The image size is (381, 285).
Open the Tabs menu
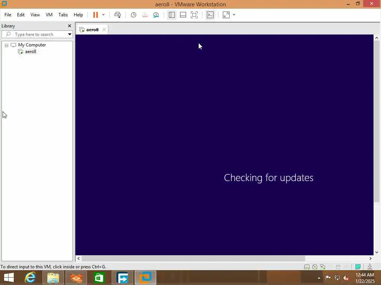pos(63,15)
